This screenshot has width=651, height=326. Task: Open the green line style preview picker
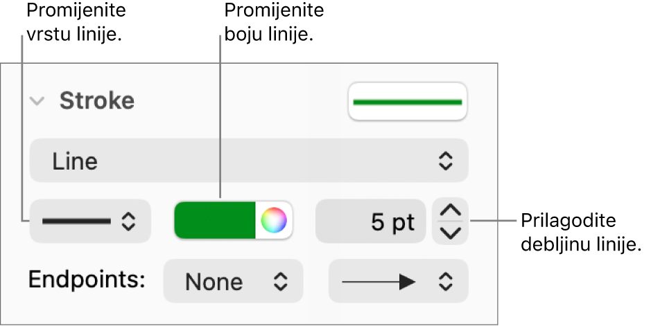pos(408,101)
